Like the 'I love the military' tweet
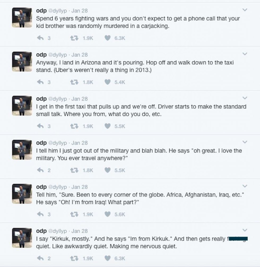The image size is (260, 267). pyautogui.click(x=107, y=170)
